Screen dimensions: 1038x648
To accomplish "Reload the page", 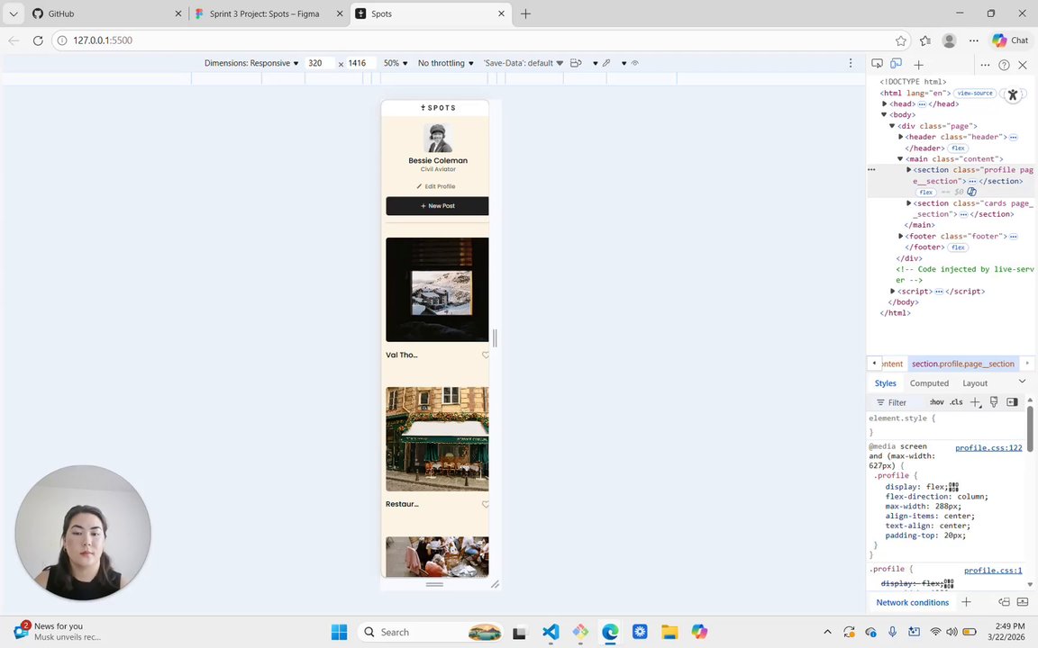I will (38, 40).
